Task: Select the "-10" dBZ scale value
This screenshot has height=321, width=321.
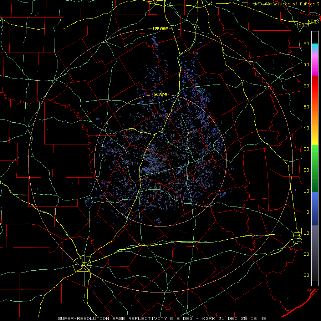Action: (305, 233)
